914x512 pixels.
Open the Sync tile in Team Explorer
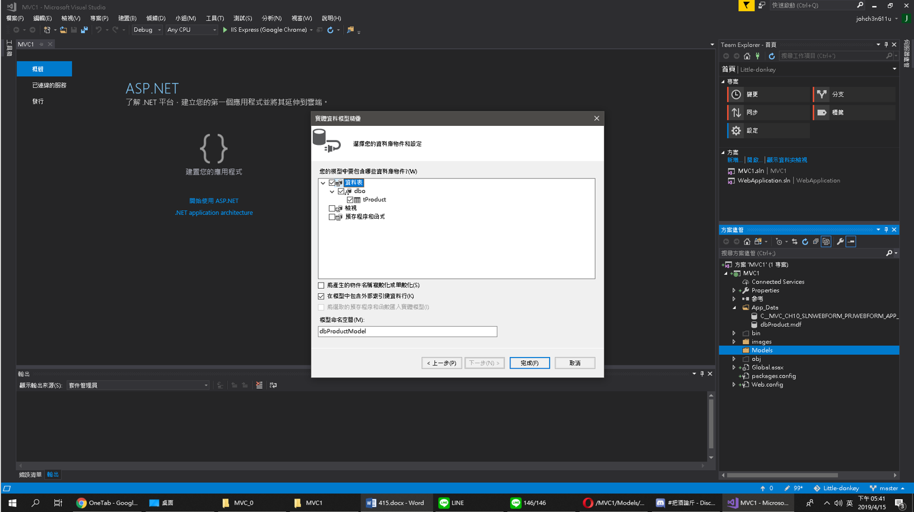(768, 112)
